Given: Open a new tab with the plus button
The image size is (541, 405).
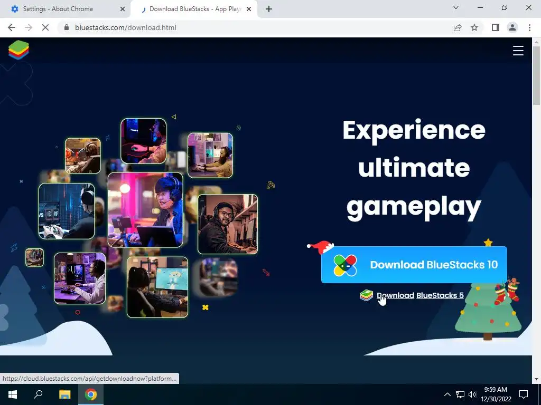Looking at the screenshot, I should tap(269, 9).
